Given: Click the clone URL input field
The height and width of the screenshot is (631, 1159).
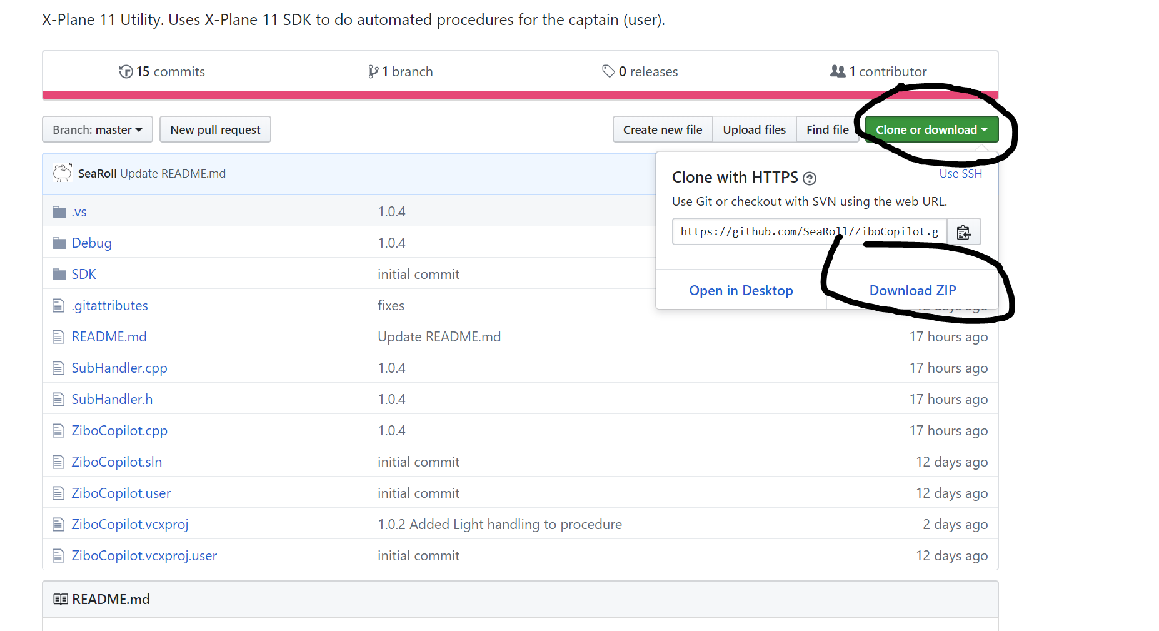Looking at the screenshot, I should [x=810, y=231].
